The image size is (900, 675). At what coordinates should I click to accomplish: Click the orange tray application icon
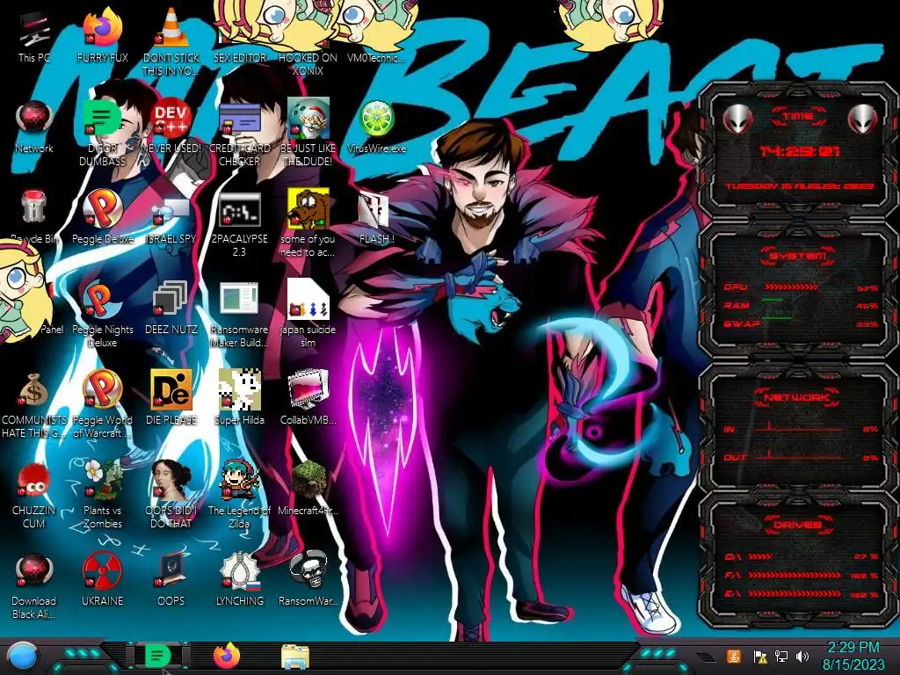point(733,656)
